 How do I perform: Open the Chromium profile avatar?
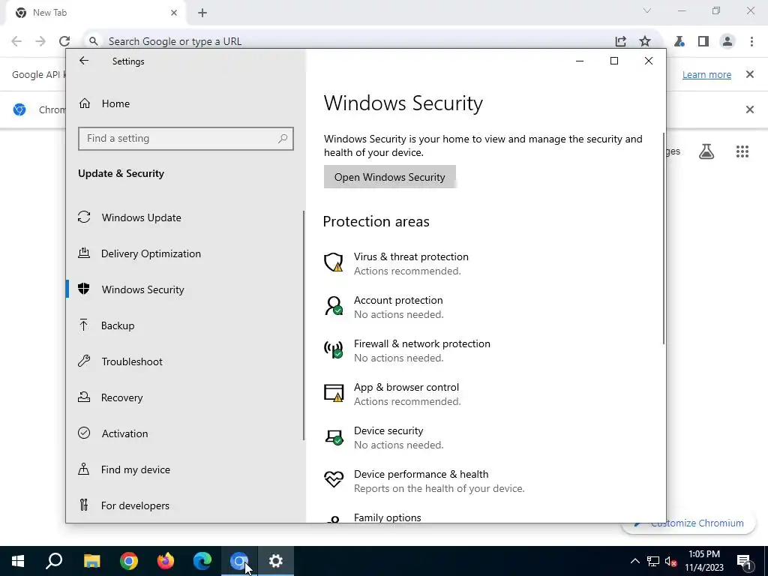click(x=727, y=41)
